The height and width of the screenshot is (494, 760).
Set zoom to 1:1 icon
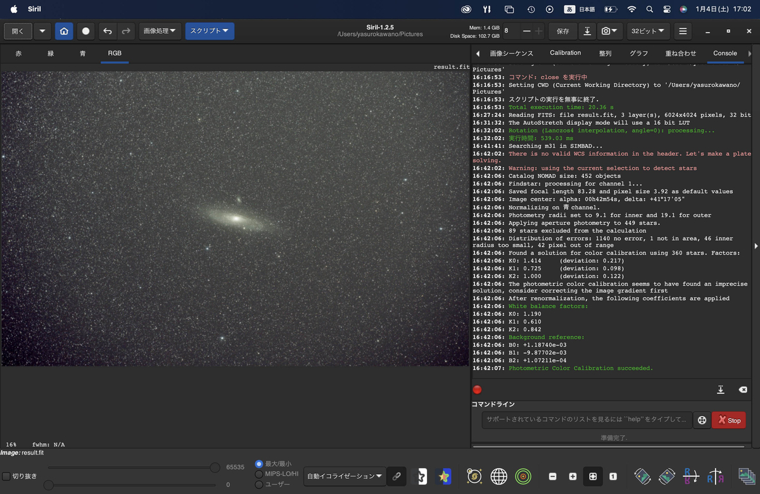pyautogui.click(x=613, y=476)
